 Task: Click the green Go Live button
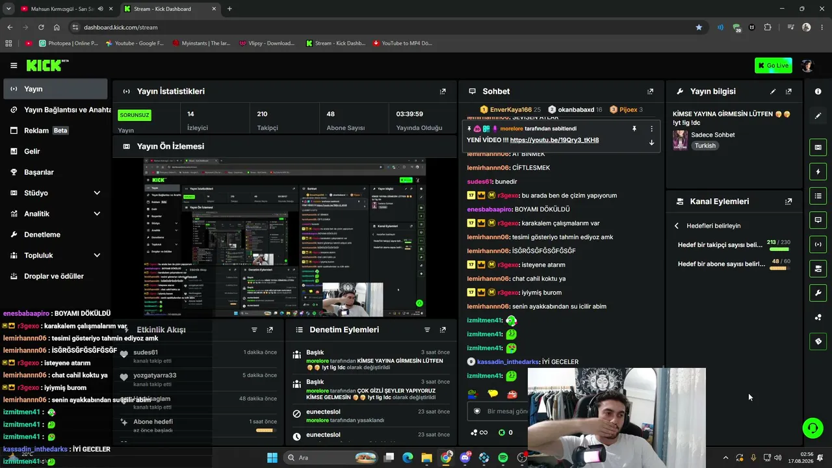(x=773, y=66)
